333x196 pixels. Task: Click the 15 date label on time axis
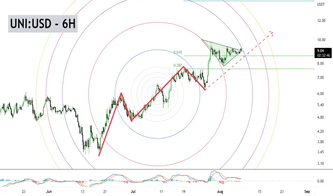click(259, 192)
